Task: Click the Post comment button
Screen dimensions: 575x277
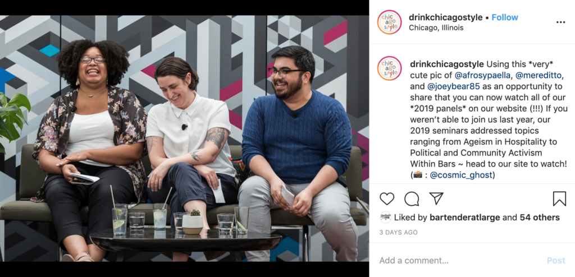Action: (556, 261)
